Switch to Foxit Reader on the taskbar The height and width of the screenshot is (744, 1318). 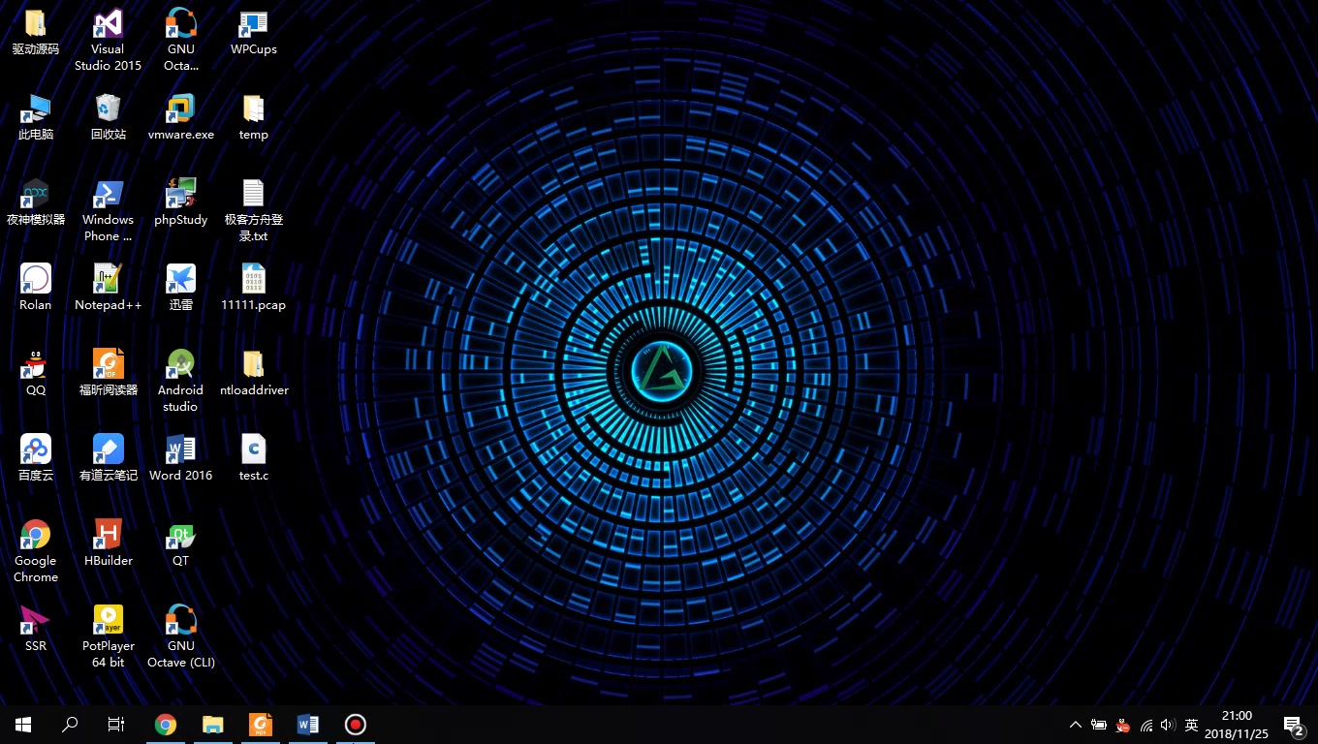point(260,725)
